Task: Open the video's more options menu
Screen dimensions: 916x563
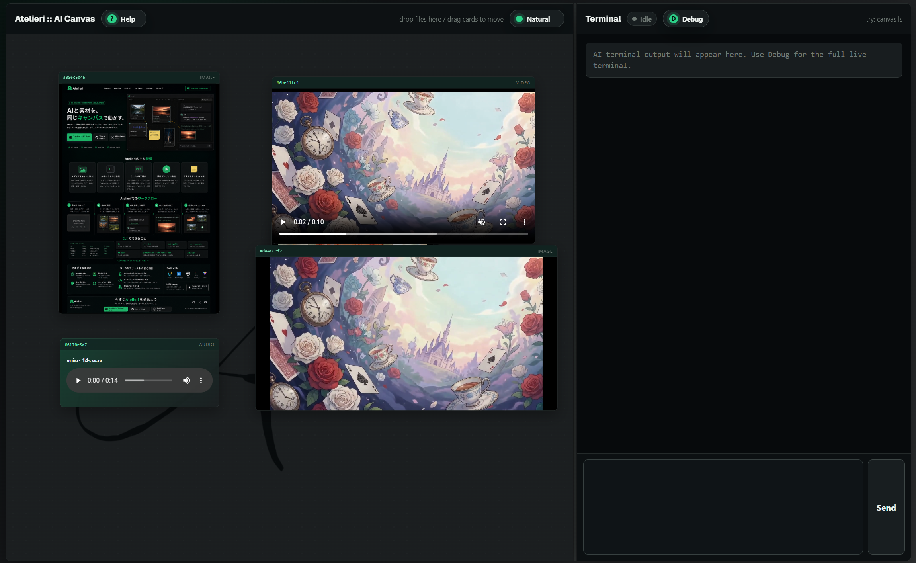Action: point(524,222)
